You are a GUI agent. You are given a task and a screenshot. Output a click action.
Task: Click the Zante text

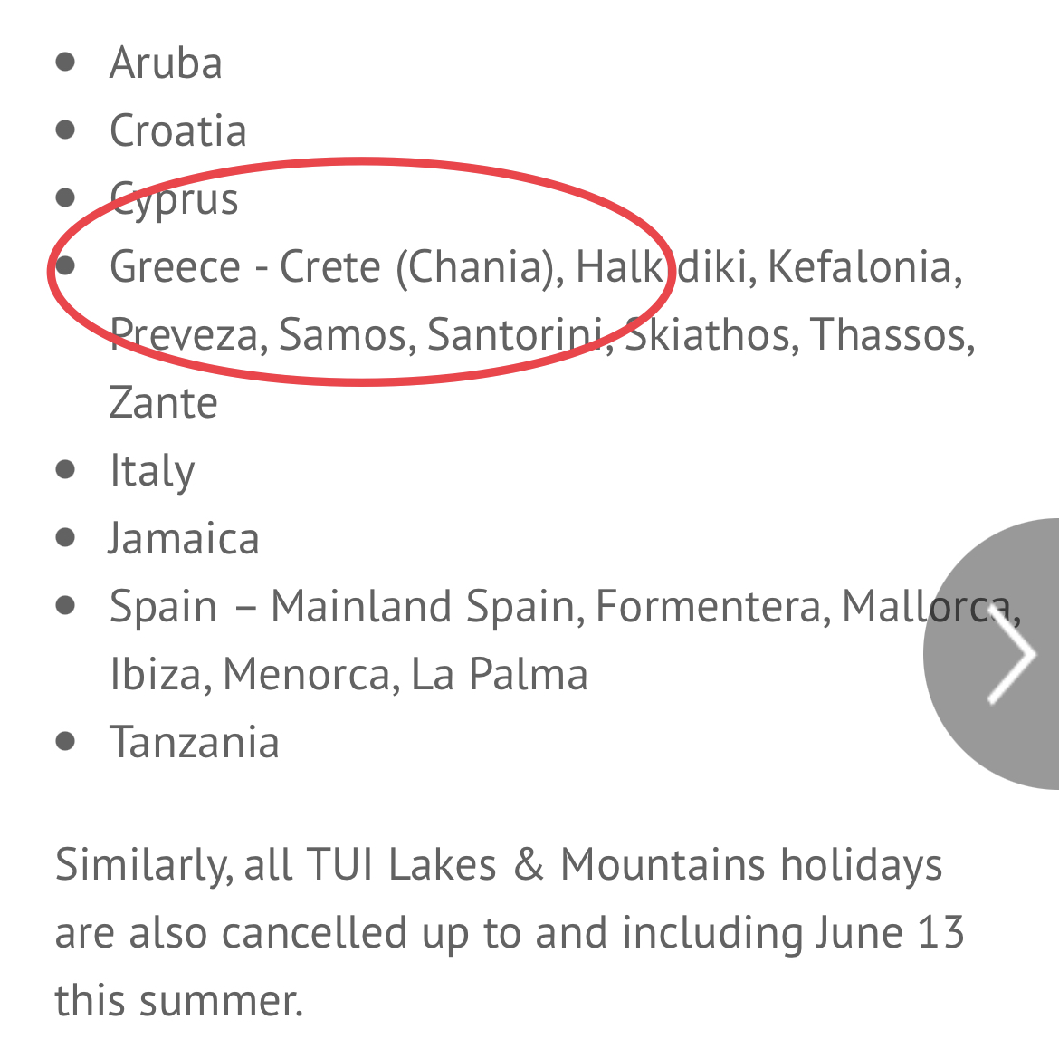coord(164,402)
